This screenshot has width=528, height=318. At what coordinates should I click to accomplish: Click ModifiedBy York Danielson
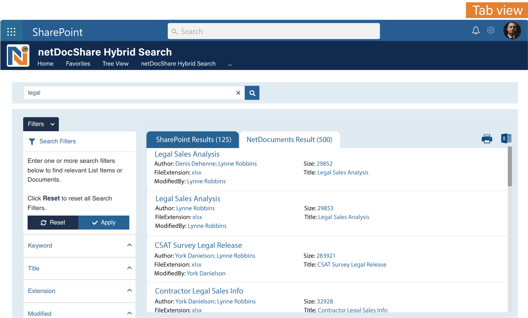point(206,274)
